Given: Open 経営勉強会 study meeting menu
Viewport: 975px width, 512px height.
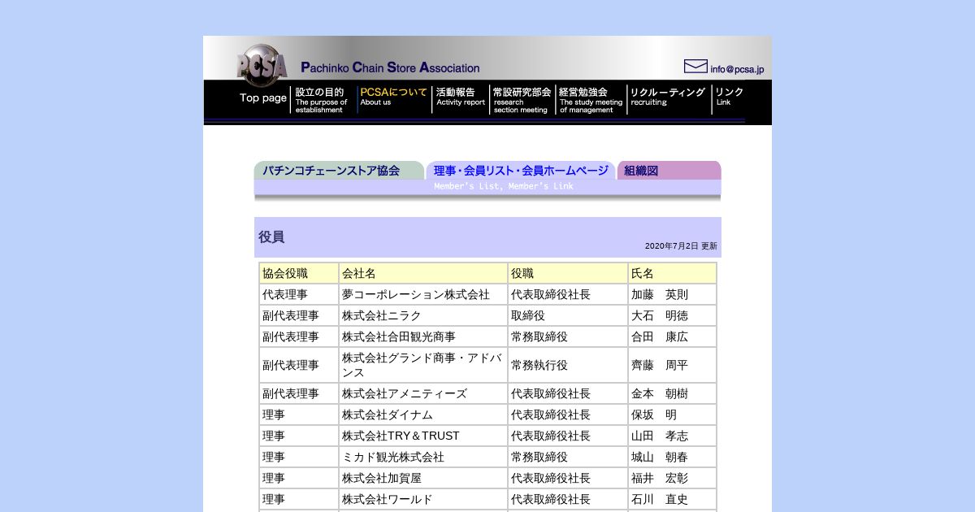Looking at the screenshot, I should tap(591, 100).
